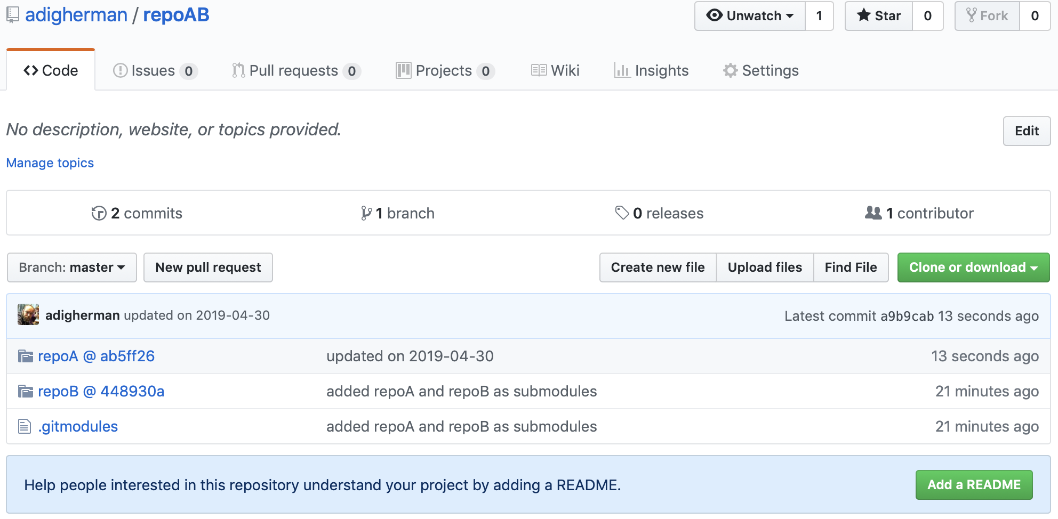Click Create new file button

(x=658, y=267)
